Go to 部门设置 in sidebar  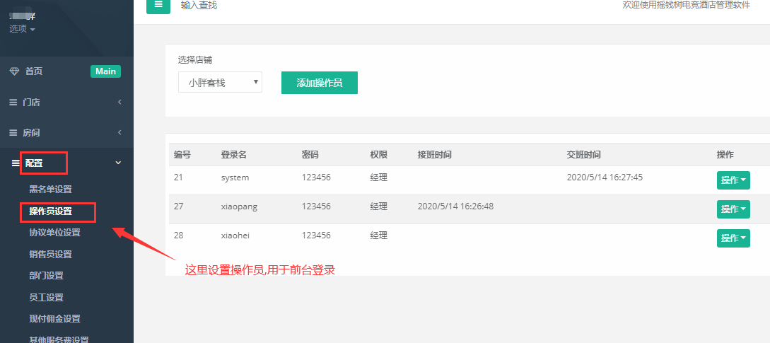click(x=46, y=276)
